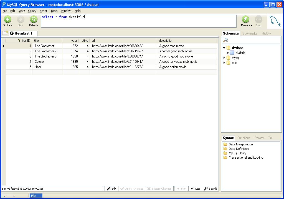Image resolution: width=284 pixels, height=199 pixels.
Task: Click the current row pointer arrow
Action: coord(3,46)
